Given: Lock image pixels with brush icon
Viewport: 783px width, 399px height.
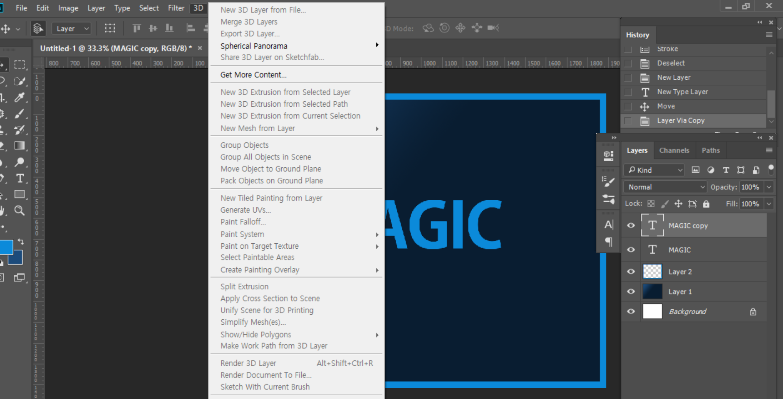Looking at the screenshot, I should [665, 203].
